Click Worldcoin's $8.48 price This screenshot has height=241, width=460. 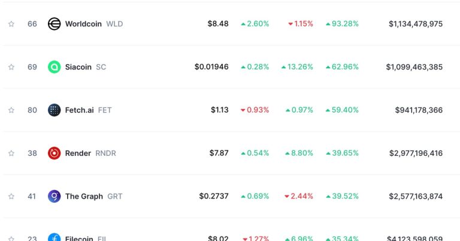pyautogui.click(x=218, y=24)
